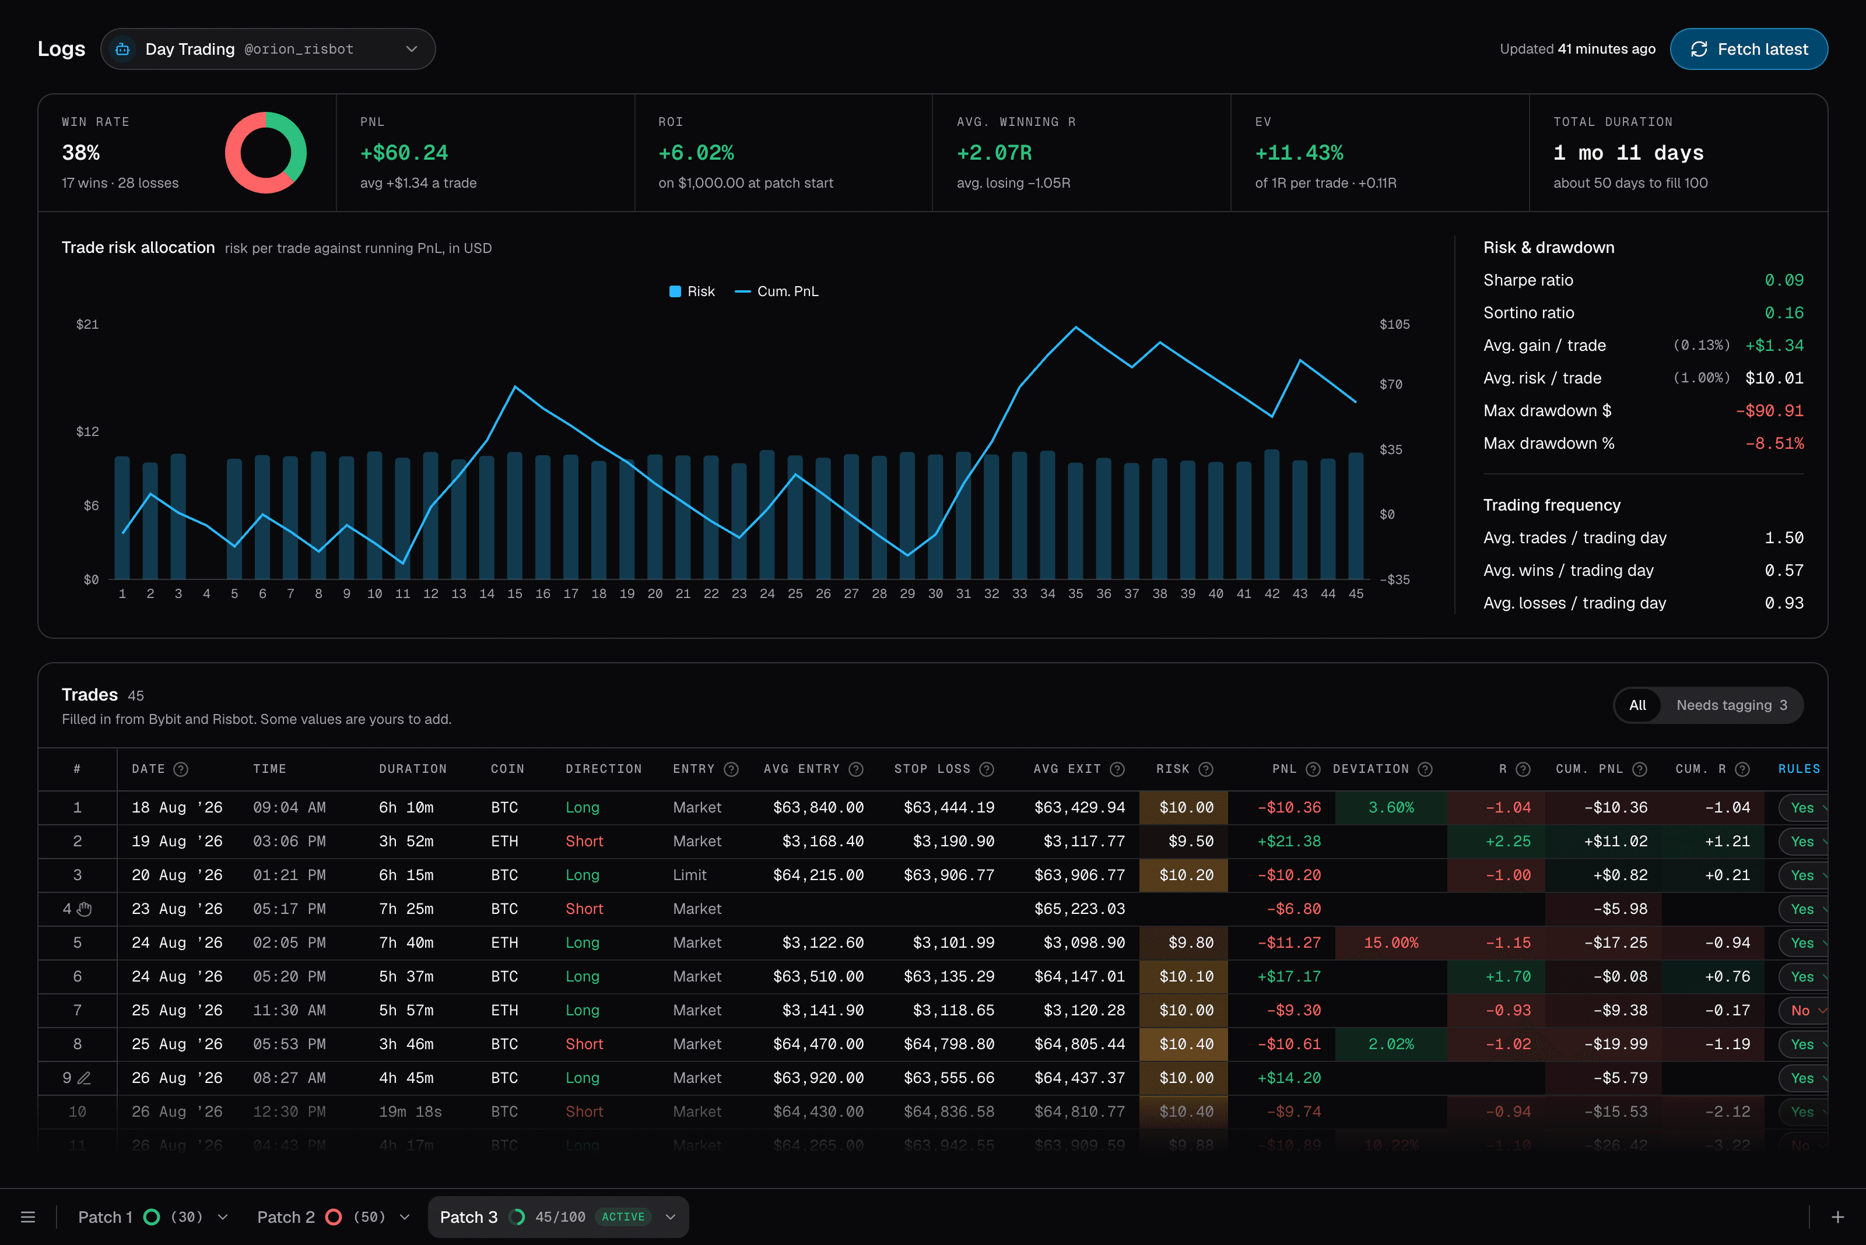
Task: Click the pencil edit icon on trade 9
Action: click(84, 1078)
